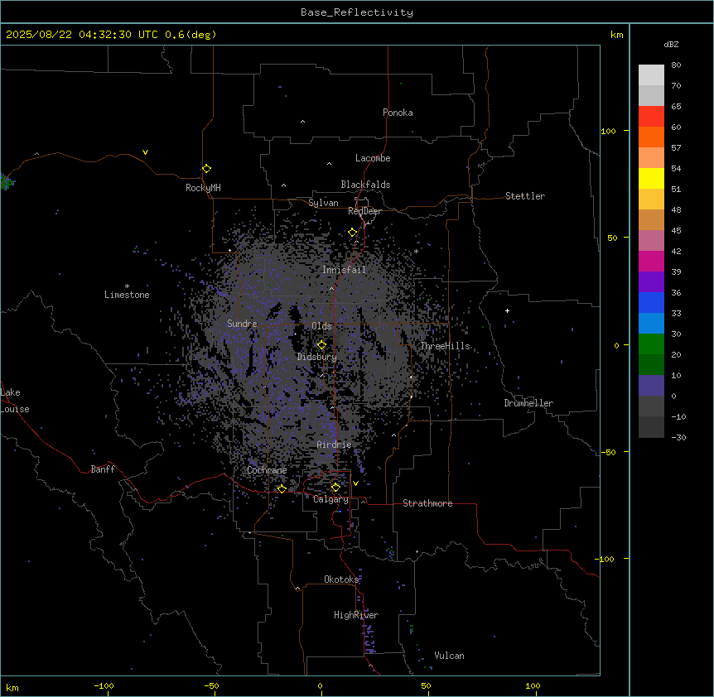
Task: Select the Strathmore label
Action: (x=427, y=503)
